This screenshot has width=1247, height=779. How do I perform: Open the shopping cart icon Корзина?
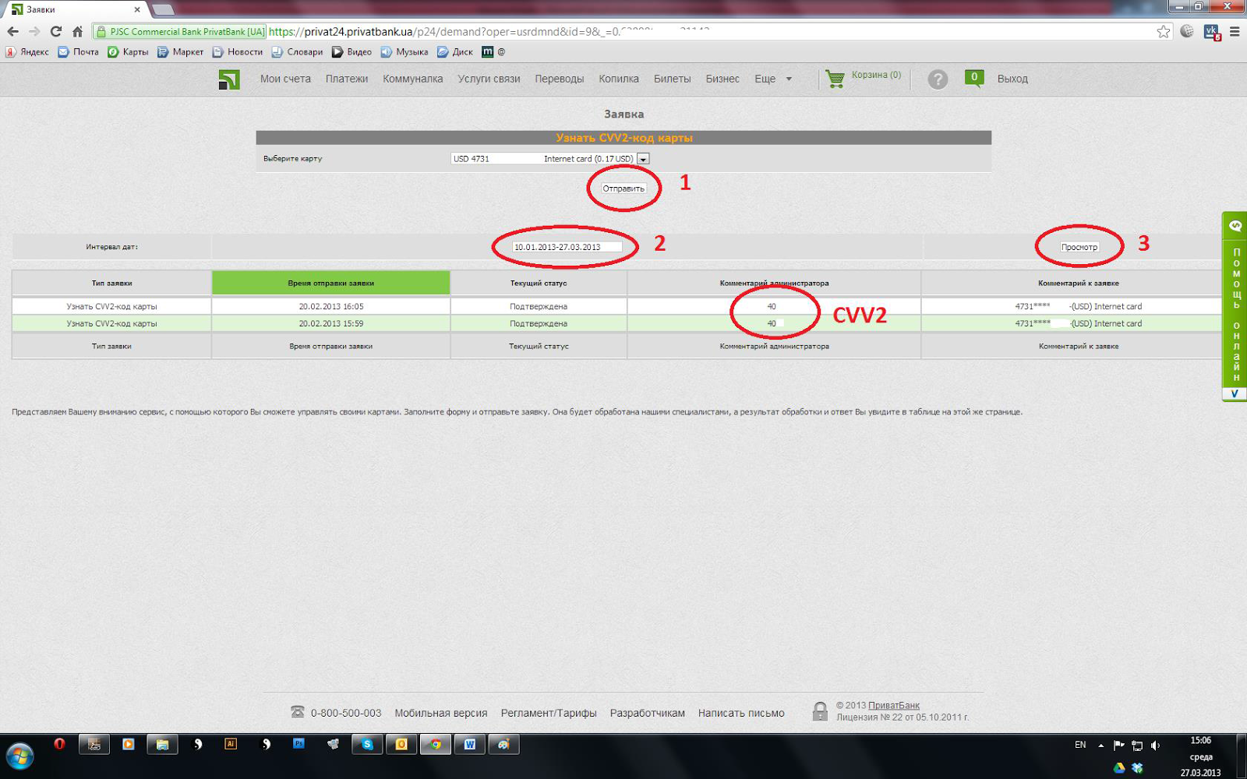click(835, 79)
